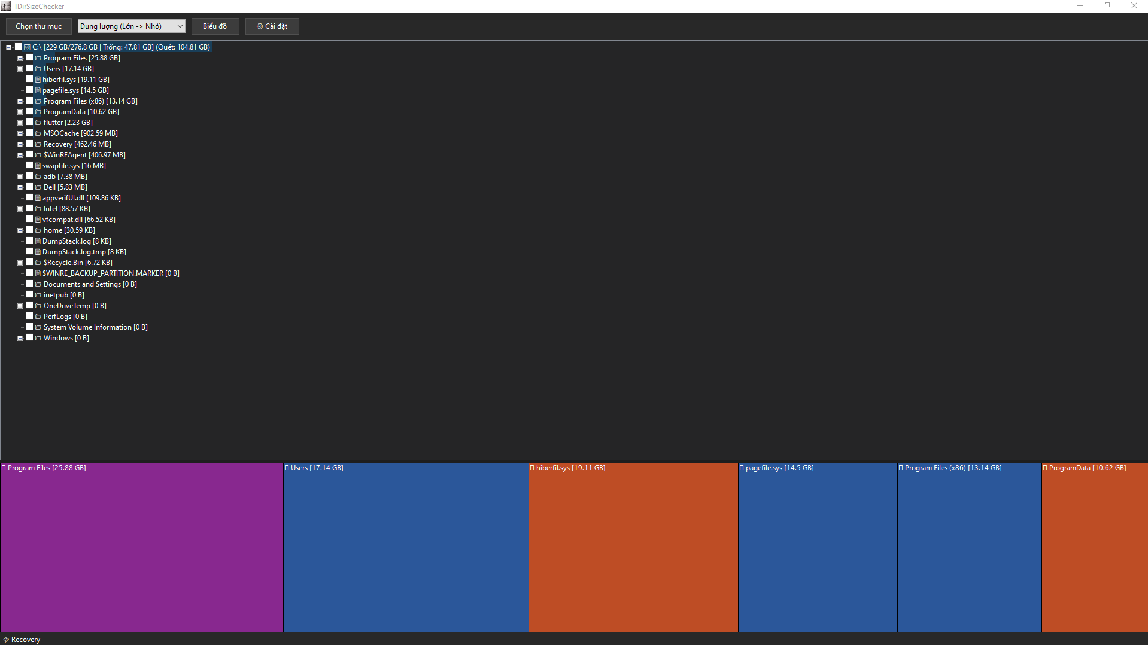Click the Biểu đồ chart button
1148x645 pixels.
coord(215,26)
